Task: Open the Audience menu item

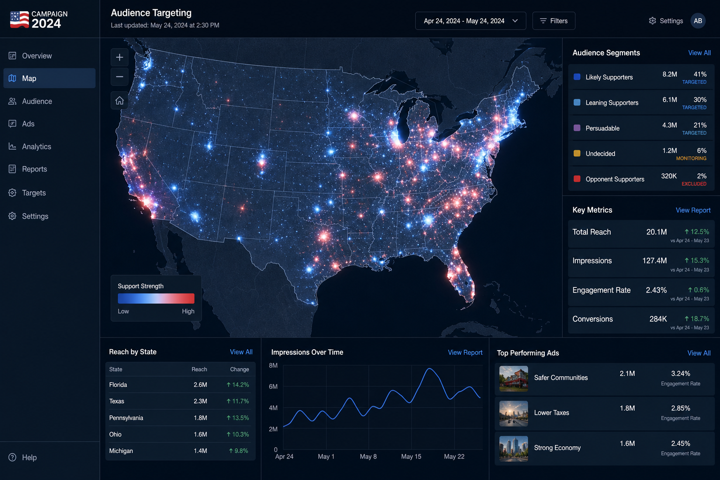Action: coord(49,101)
